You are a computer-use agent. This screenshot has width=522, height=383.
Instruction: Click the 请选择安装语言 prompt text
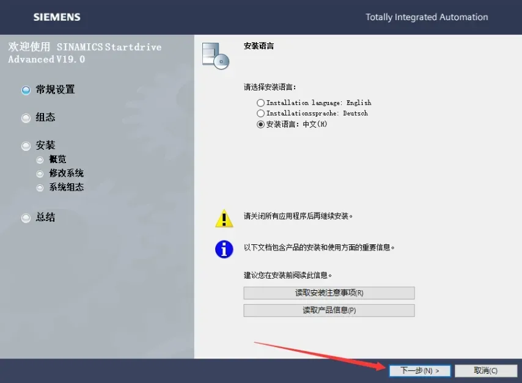[x=270, y=87]
